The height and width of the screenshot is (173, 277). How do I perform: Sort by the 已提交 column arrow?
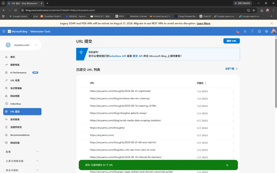206,83
